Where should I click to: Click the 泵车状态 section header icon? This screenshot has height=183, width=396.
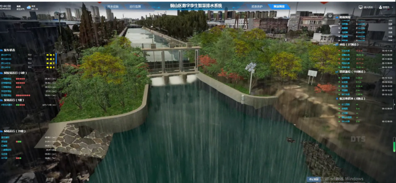point(1,50)
